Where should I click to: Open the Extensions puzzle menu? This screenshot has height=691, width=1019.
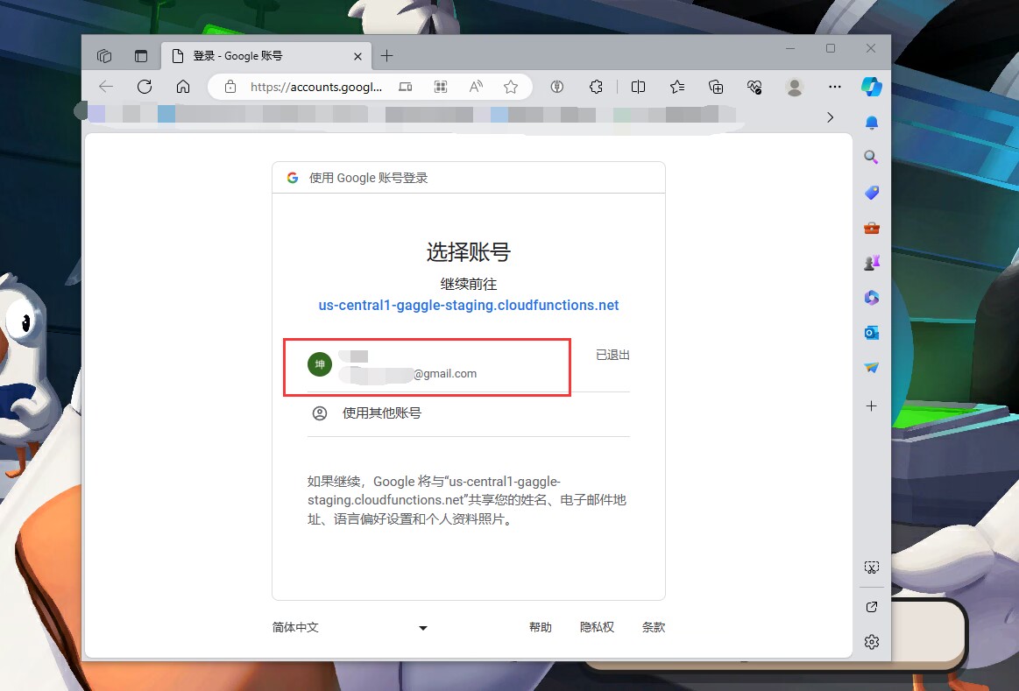pyautogui.click(x=596, y=87)
